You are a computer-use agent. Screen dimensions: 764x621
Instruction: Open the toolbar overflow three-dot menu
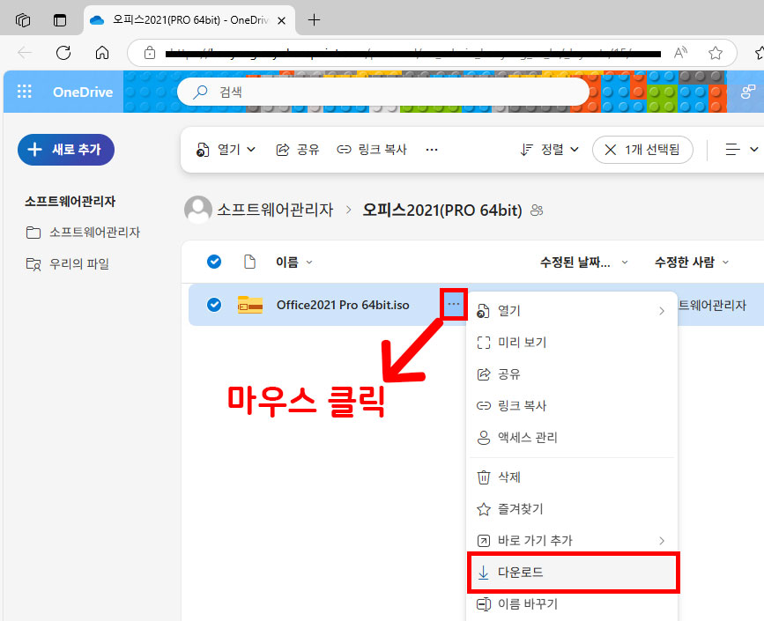pos(432,150)
